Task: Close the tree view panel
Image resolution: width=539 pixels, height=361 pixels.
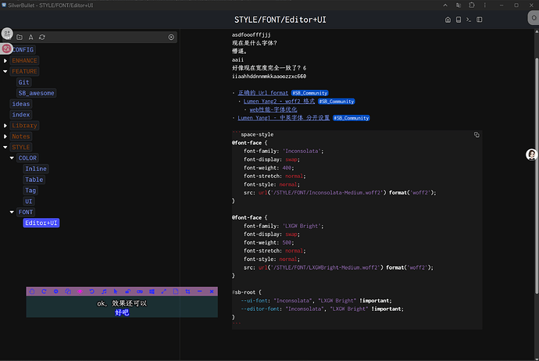Action: (171, 37)
